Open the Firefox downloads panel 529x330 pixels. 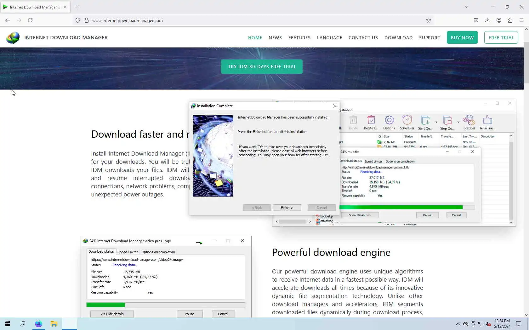click(487, 20)
